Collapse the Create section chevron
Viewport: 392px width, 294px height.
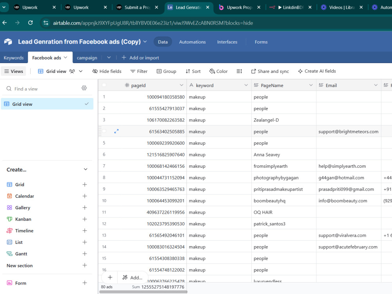[85, 169]
